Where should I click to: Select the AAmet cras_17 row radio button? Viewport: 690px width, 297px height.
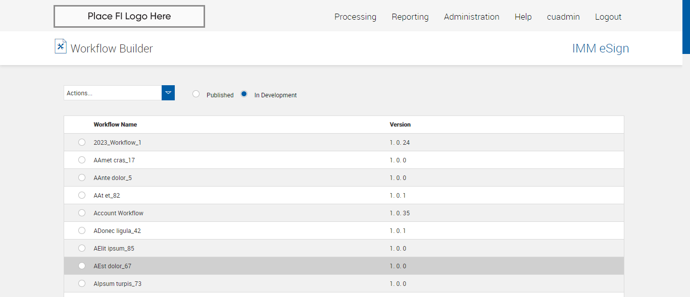tap(82, 160)
